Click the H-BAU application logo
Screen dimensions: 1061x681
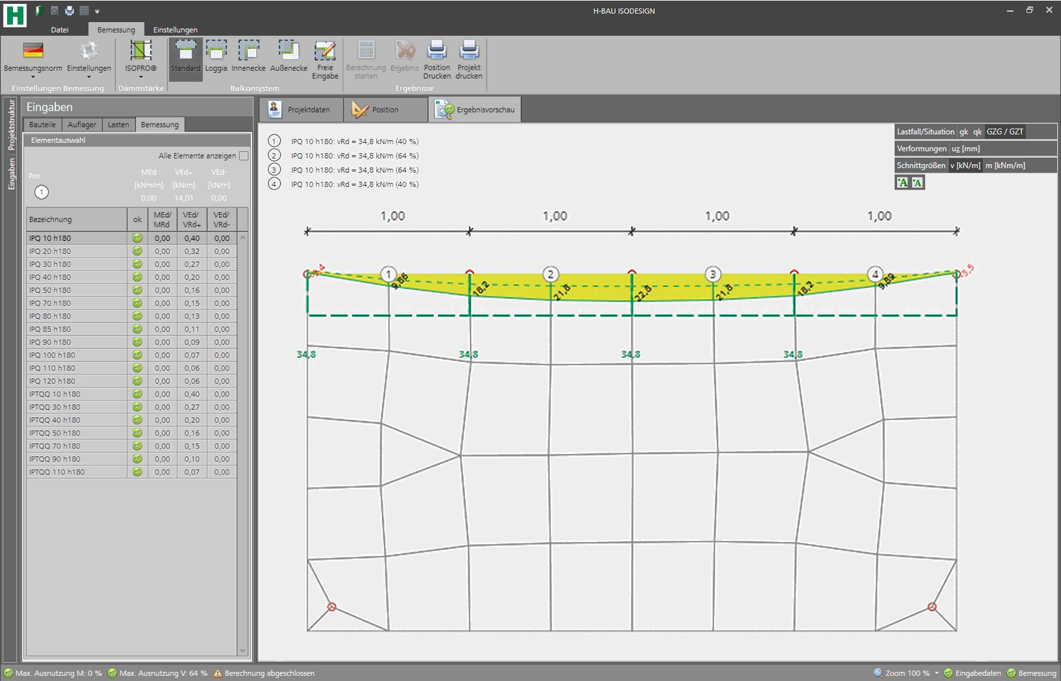(x=15, y=14)
